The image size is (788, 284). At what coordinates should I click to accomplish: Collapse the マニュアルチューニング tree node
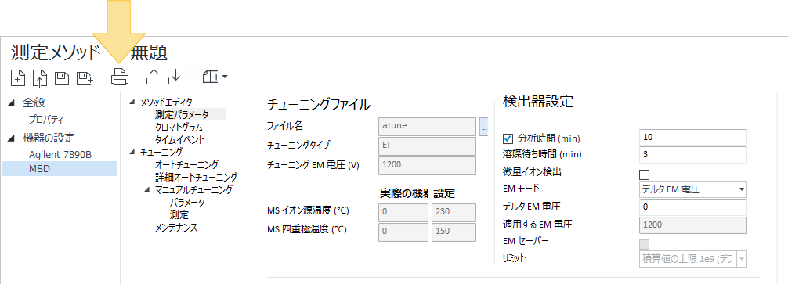point(146,189)
